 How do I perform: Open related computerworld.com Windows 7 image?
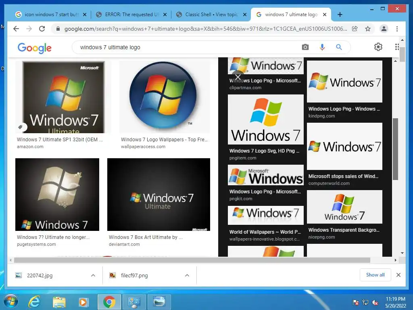[x=344, y=146]
